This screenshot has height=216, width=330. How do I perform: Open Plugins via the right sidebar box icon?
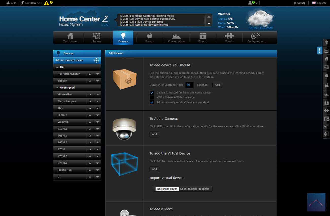tap(326, 103)
